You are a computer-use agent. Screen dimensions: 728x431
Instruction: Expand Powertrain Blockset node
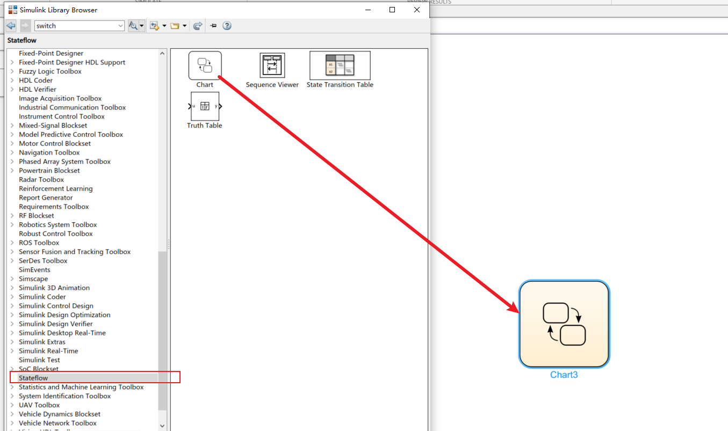(12, 171)
